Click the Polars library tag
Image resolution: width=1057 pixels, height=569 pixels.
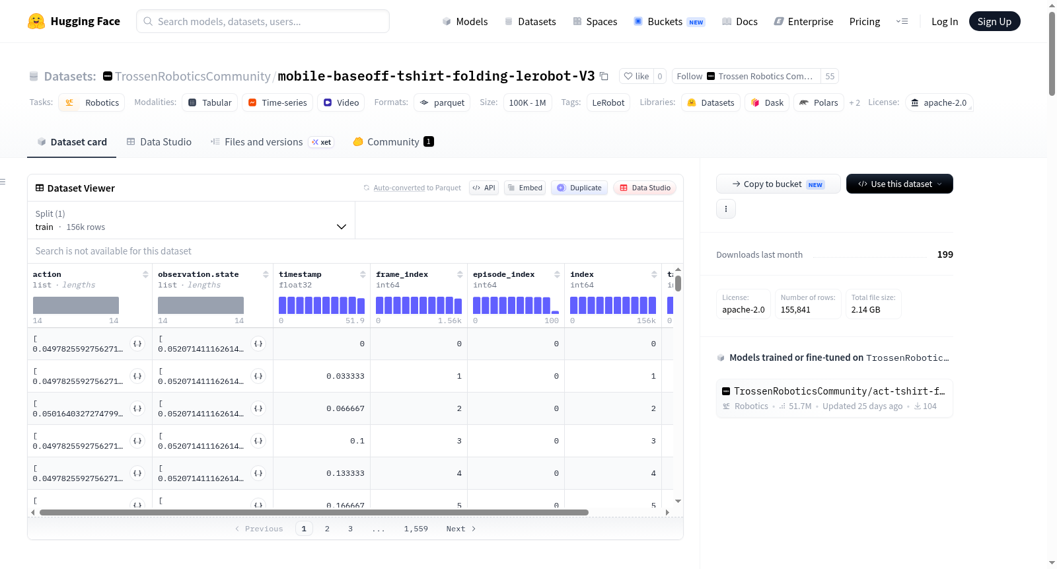coord(819,102)
